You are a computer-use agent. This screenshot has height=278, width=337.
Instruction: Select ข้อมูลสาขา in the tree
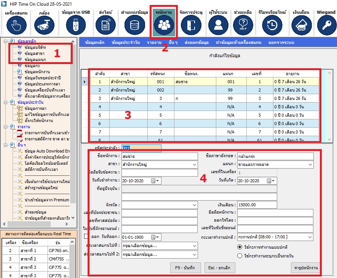coord(34,53)
